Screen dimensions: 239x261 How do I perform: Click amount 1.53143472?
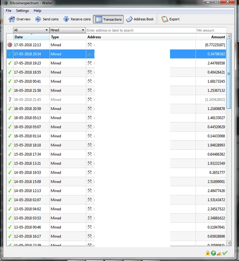click(x=216, y=200)
